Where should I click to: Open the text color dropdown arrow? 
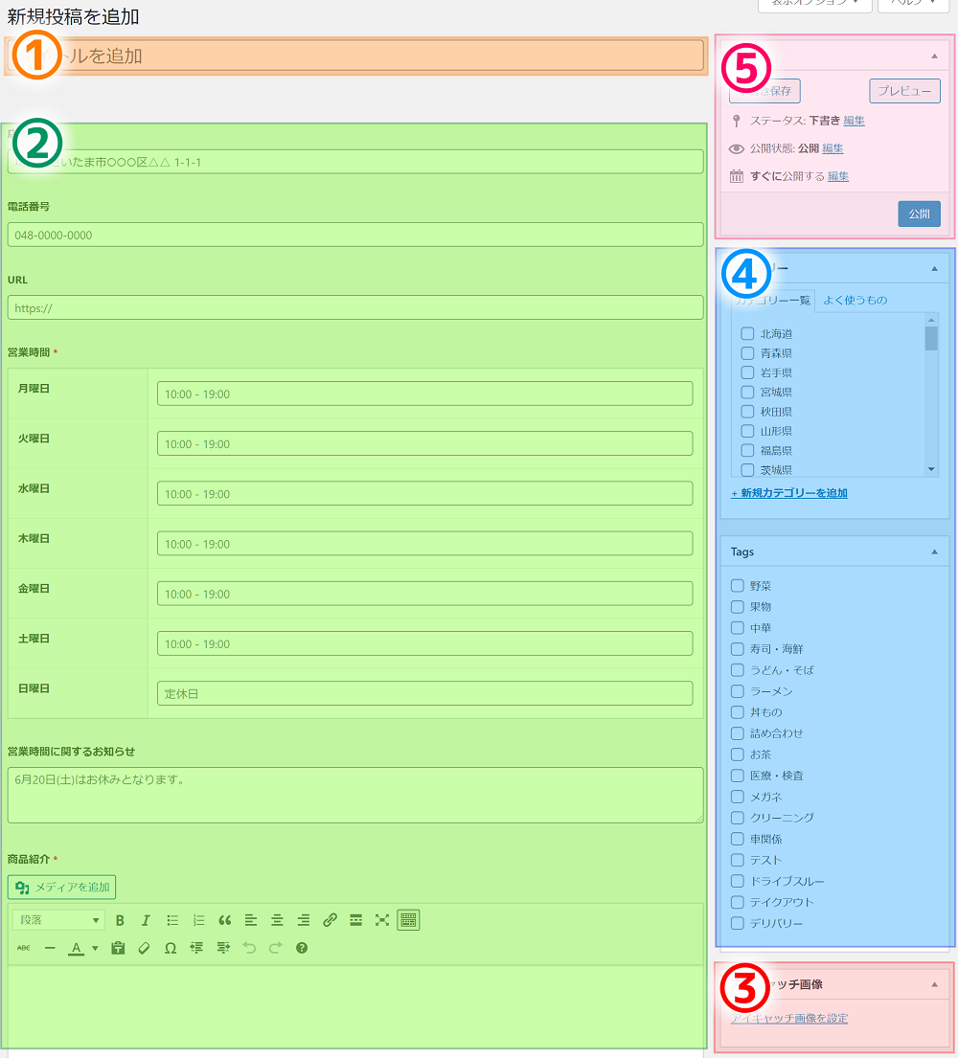point(95,949)
